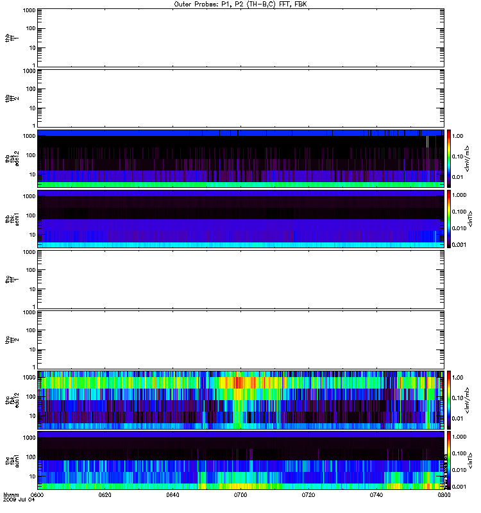The image size is (481, 513).
Task: Click the 1.00 label on thc edc12 colorbar
Action: (457, 378)
